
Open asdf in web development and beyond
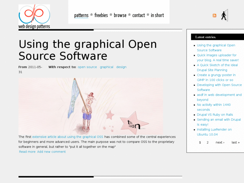coord(219,97)
